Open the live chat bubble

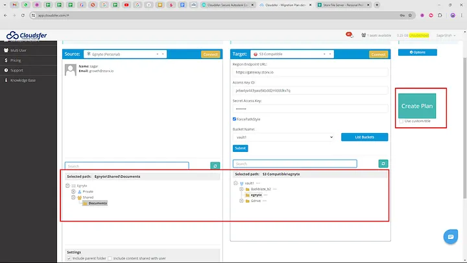451,237
